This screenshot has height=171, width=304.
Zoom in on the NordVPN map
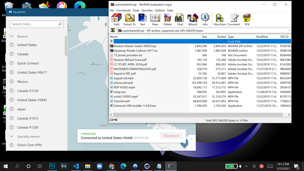(x=192, y=139)
